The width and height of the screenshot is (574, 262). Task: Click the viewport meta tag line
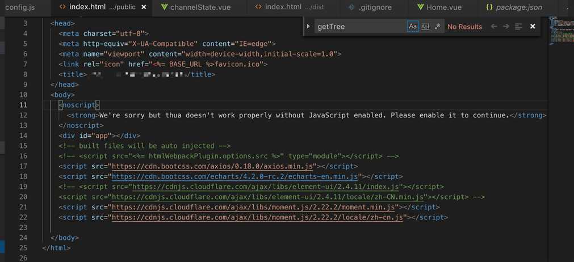pyautogui.click(x=200, y=54)
